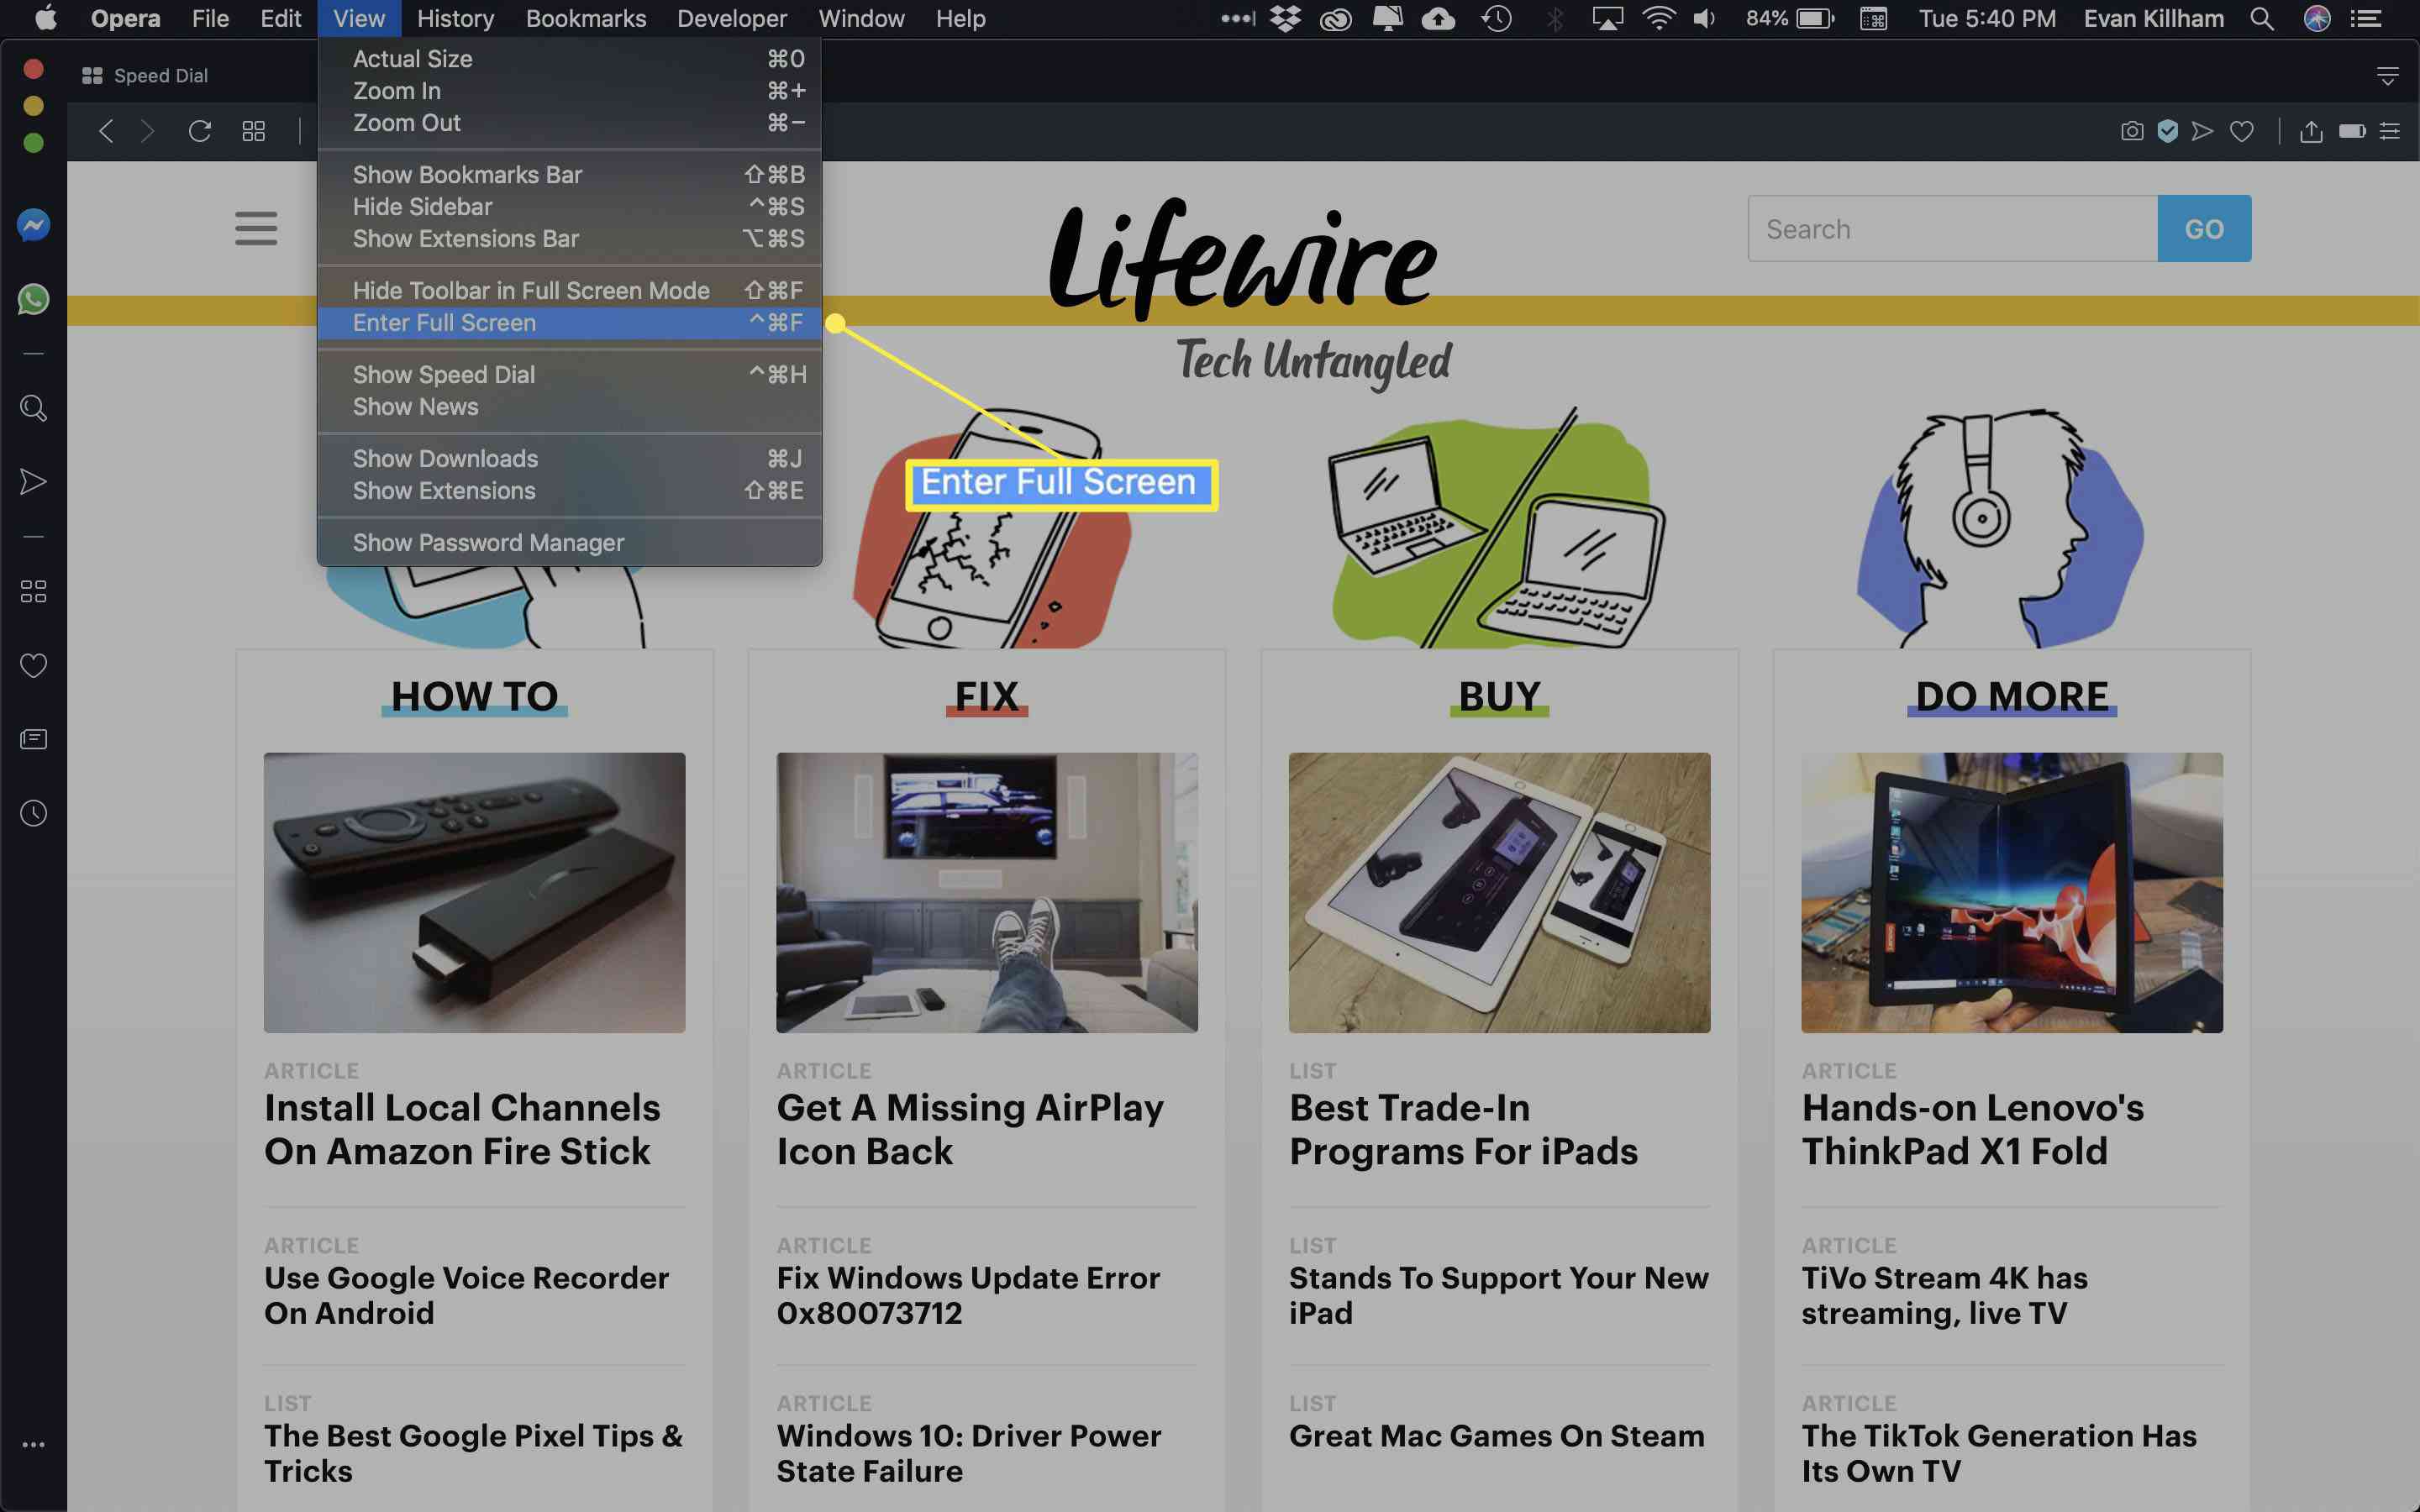Reload the page with the refresh icon
Viewport: 2420px width, 1512px height.
pyautogui.click(x=200, y=131)
